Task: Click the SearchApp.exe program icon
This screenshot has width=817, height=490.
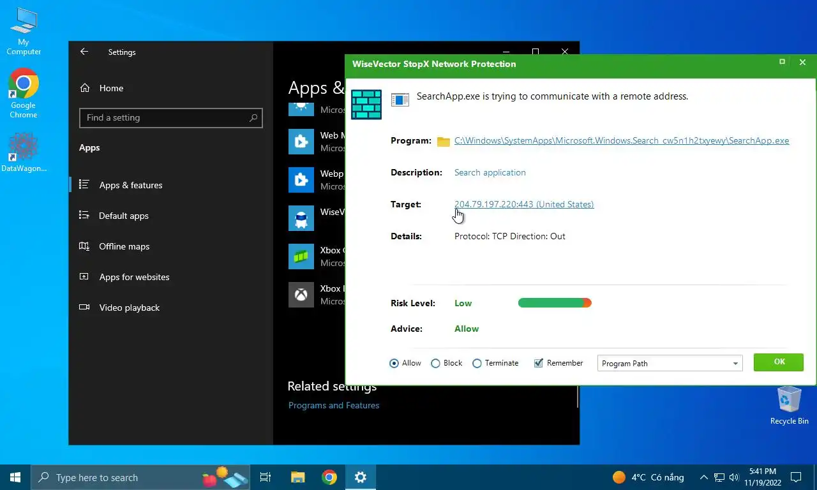Action: (400, 100)
